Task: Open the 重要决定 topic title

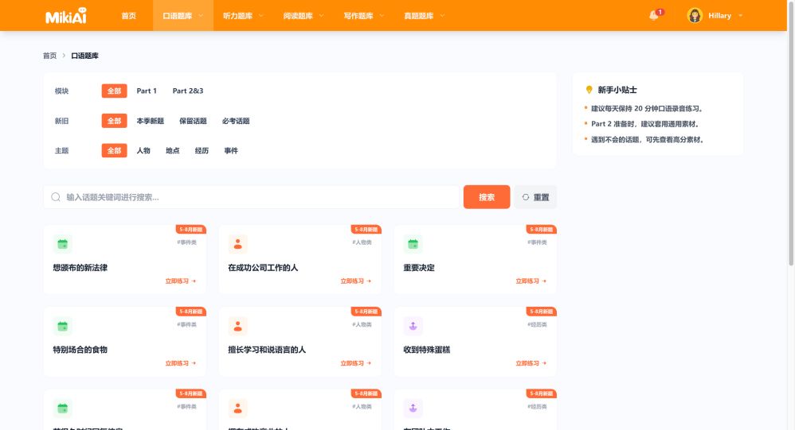Action: pyautogui.click(x=419, y=268)
